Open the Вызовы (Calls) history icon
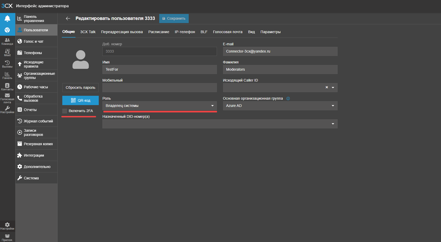Screen dimensions: 441x242 click(7, 64)
